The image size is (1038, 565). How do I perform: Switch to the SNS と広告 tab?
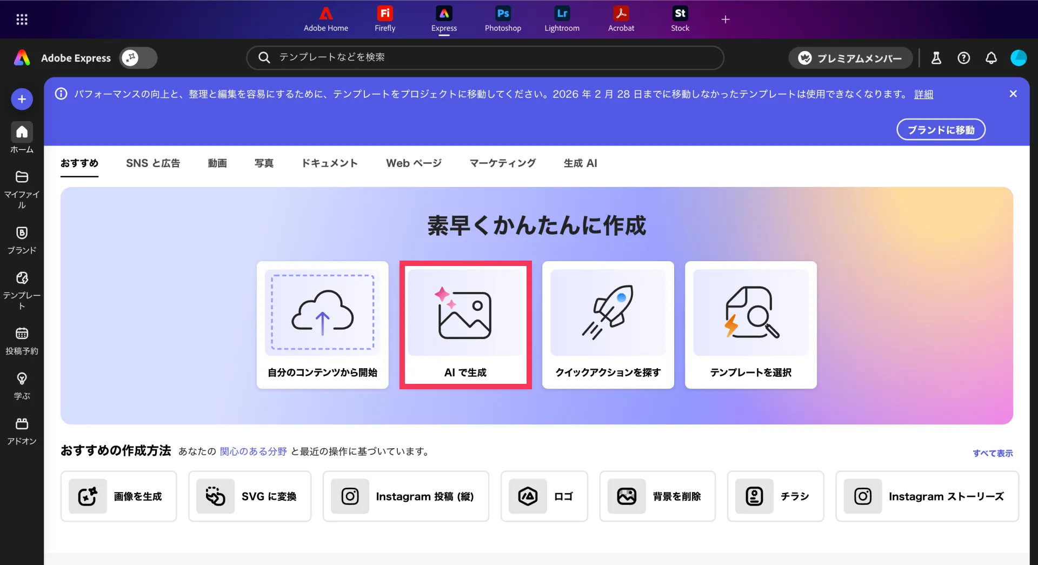pyautogui.click(x=153, y=163)
